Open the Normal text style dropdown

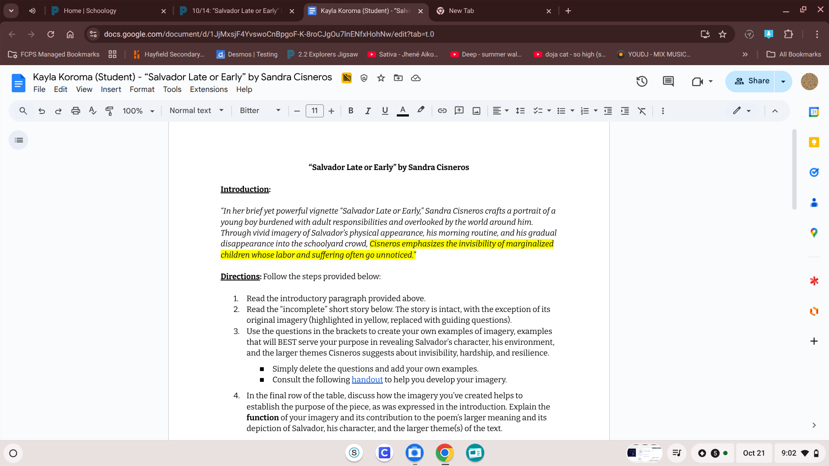click(196, 111)
